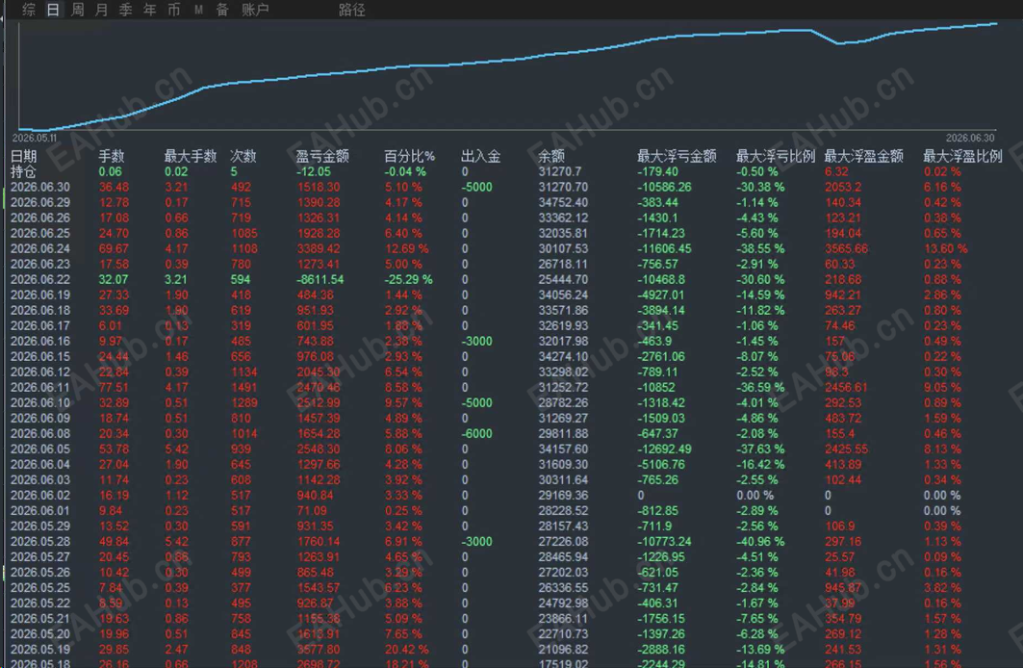
Task: Switch to the 综 summary tab
Action: point(29,10)
